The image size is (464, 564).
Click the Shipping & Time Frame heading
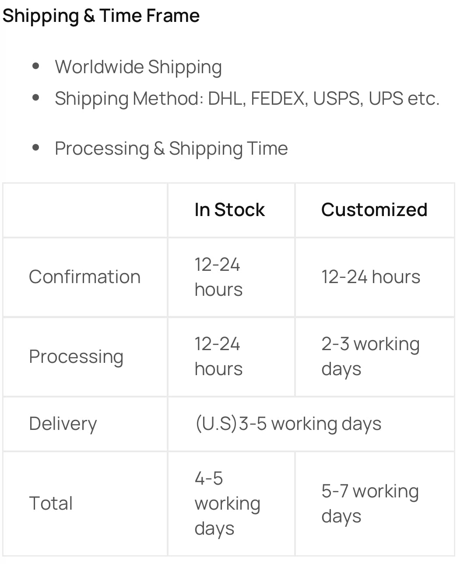[101, 16]
